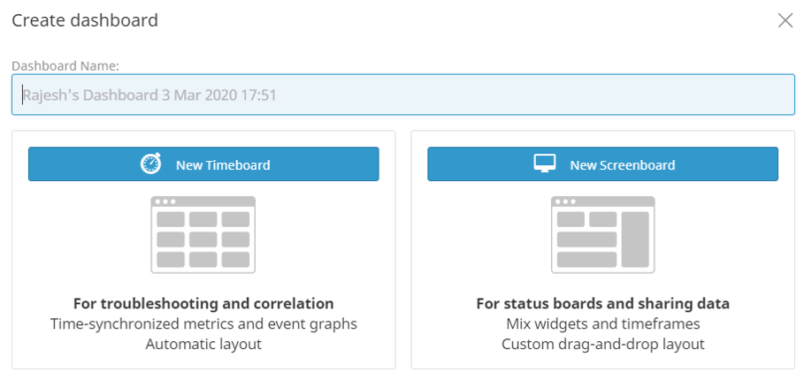Click the tall right panel in Screenboard illustration

635,239
